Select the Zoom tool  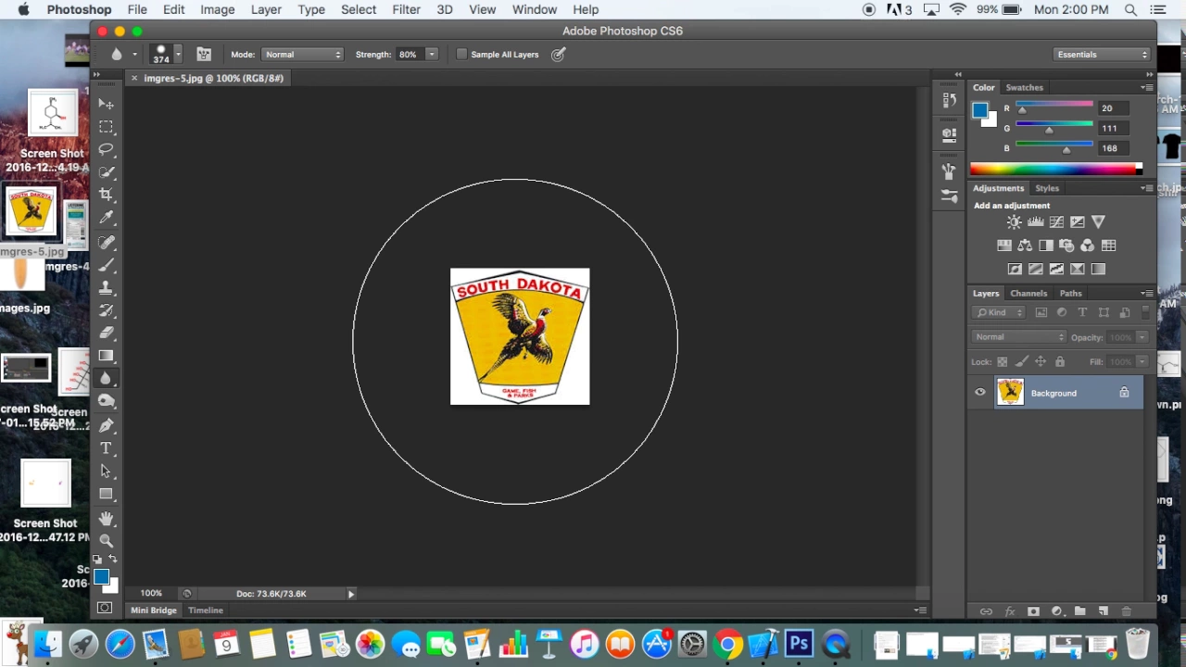pos(106,540)
